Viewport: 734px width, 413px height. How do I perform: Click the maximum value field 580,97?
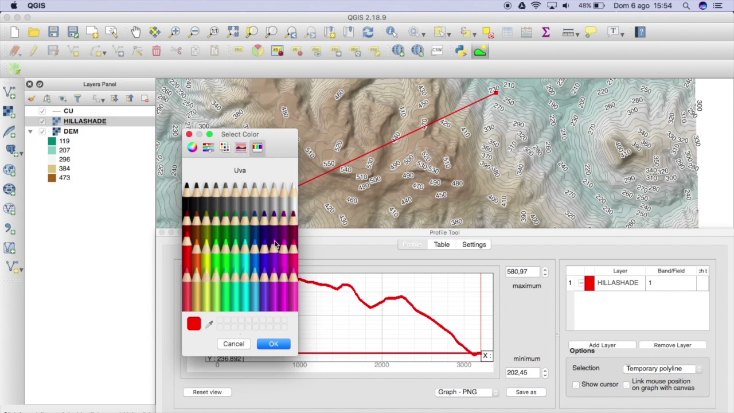(523, 272)
